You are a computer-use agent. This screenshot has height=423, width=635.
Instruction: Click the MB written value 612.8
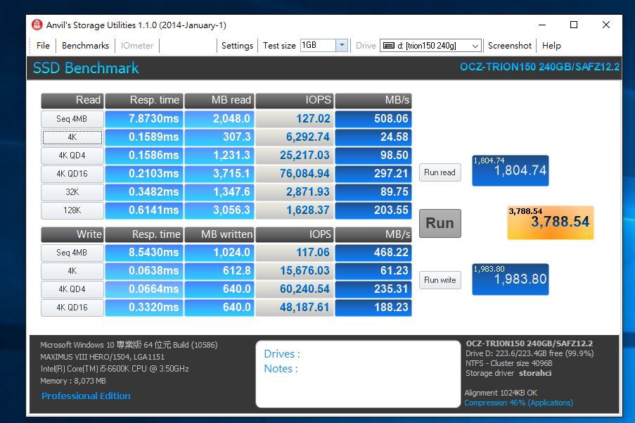(x=219, y=271)
